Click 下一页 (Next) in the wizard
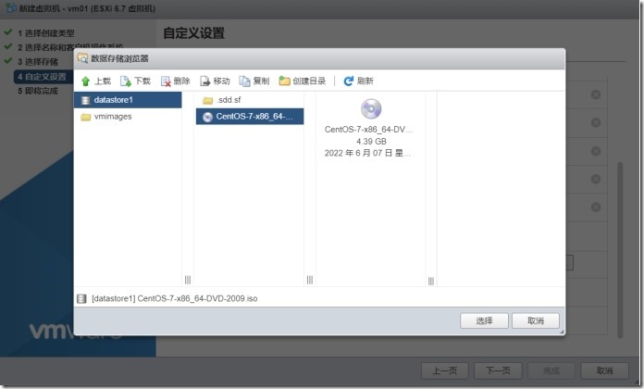This screenshot has width=644, height=389. pos(498,370)
